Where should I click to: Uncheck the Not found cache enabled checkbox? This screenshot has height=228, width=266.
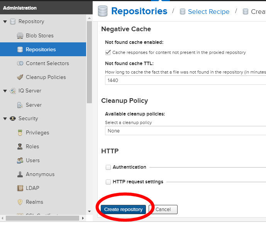[x=108, y=52]
